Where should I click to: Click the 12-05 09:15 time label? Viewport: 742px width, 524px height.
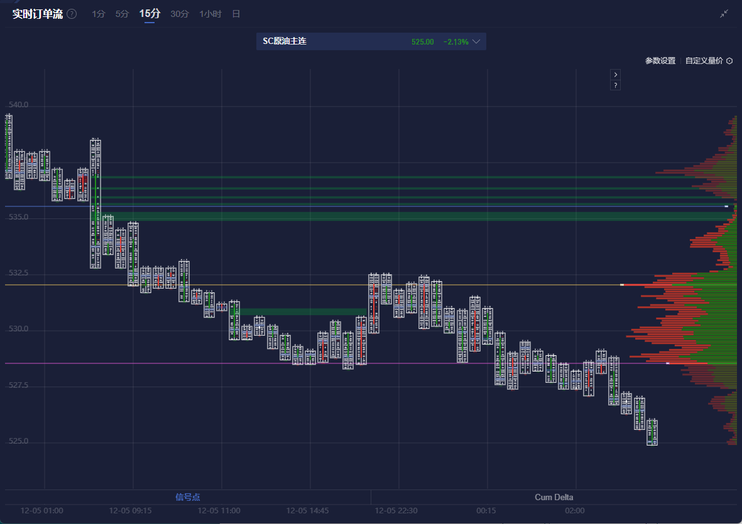click(130, 511)
